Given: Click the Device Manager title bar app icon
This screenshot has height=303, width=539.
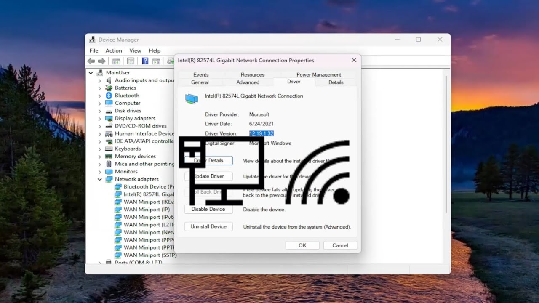Looking at the screenshot, I should (x=92, y=40).
